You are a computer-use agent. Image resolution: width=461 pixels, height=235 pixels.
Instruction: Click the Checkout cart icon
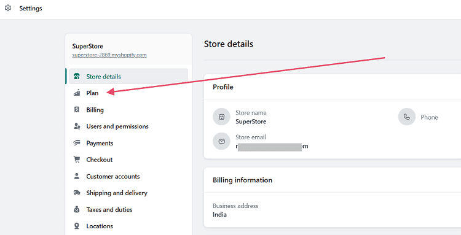coord(77,160)
